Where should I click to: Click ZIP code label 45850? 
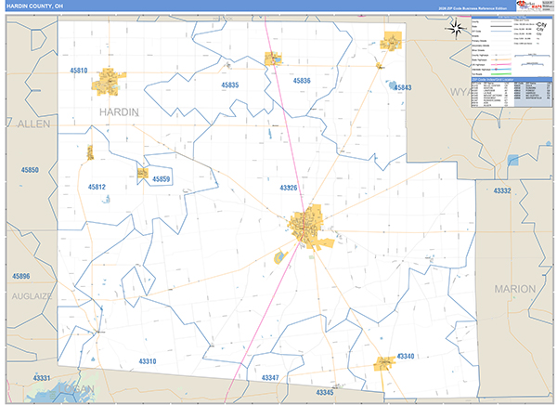[30, 170]
